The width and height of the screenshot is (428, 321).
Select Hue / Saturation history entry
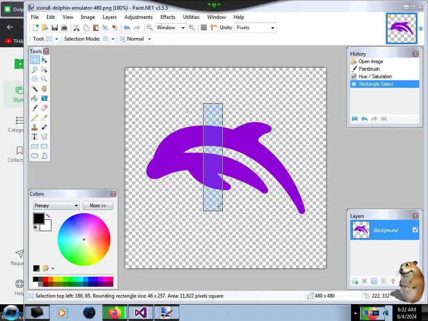385,76
